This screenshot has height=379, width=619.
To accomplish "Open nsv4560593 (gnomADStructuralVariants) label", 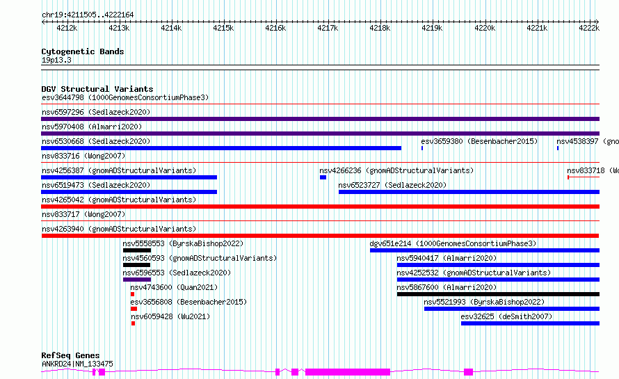I will tap(200, 258).
